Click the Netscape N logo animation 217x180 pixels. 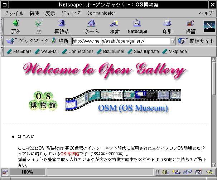click(209, 26)
